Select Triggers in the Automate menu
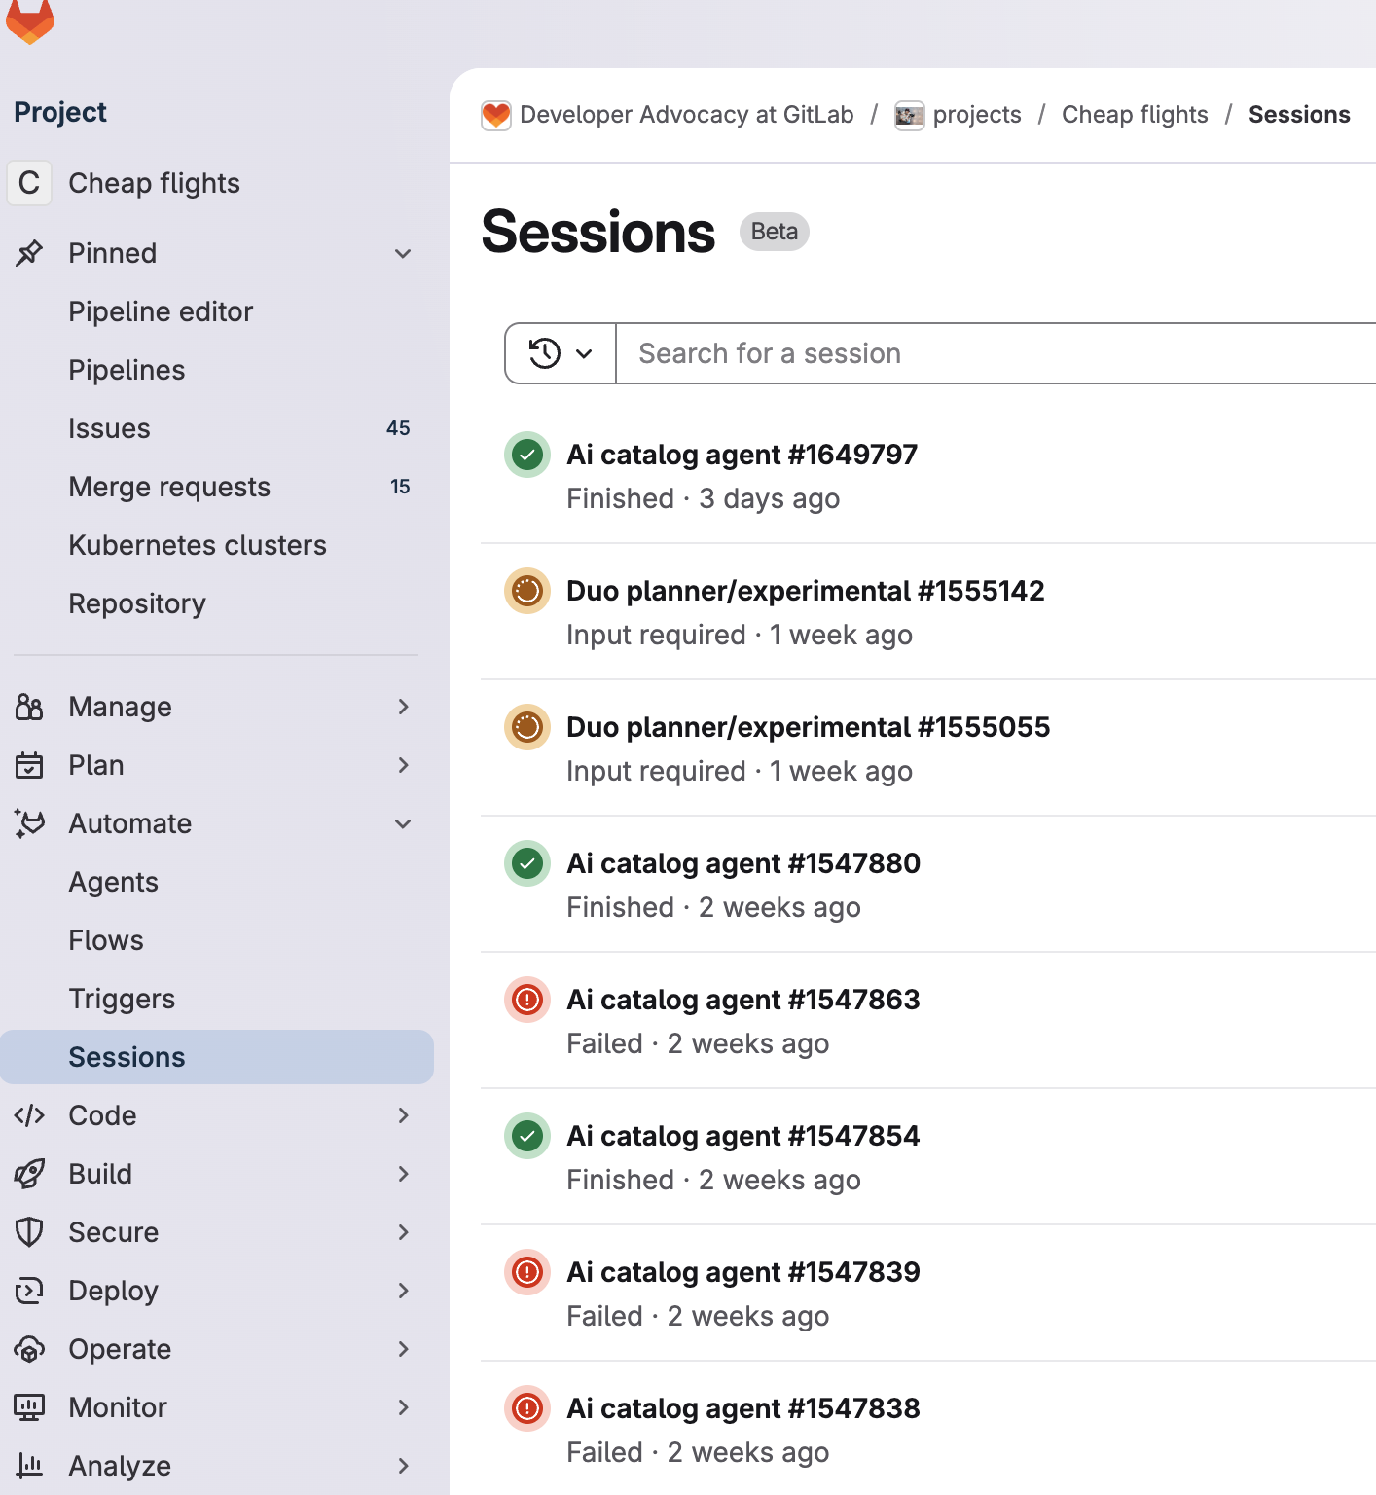 point(122,999)
